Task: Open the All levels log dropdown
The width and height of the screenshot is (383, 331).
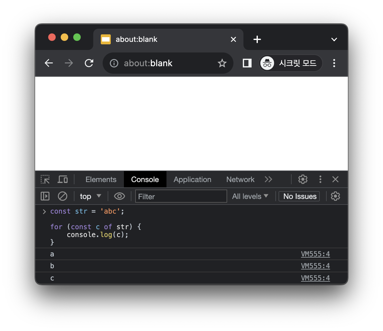Action: coord(250,196)
